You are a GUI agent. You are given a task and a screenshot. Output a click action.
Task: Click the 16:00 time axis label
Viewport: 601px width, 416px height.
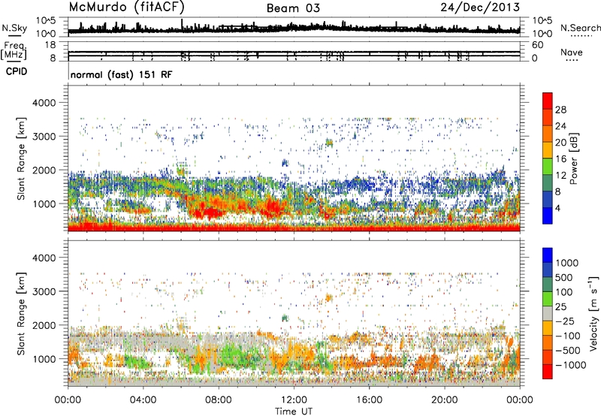point(369,400)
